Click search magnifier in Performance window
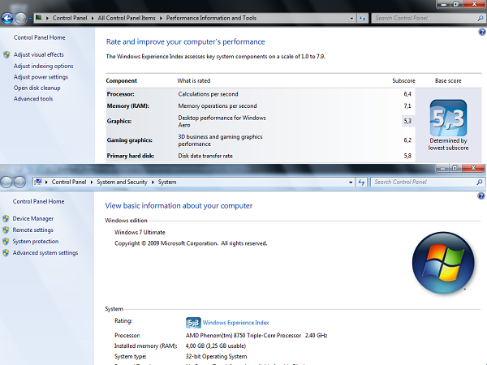487x365 pixels. click(481, 19)
